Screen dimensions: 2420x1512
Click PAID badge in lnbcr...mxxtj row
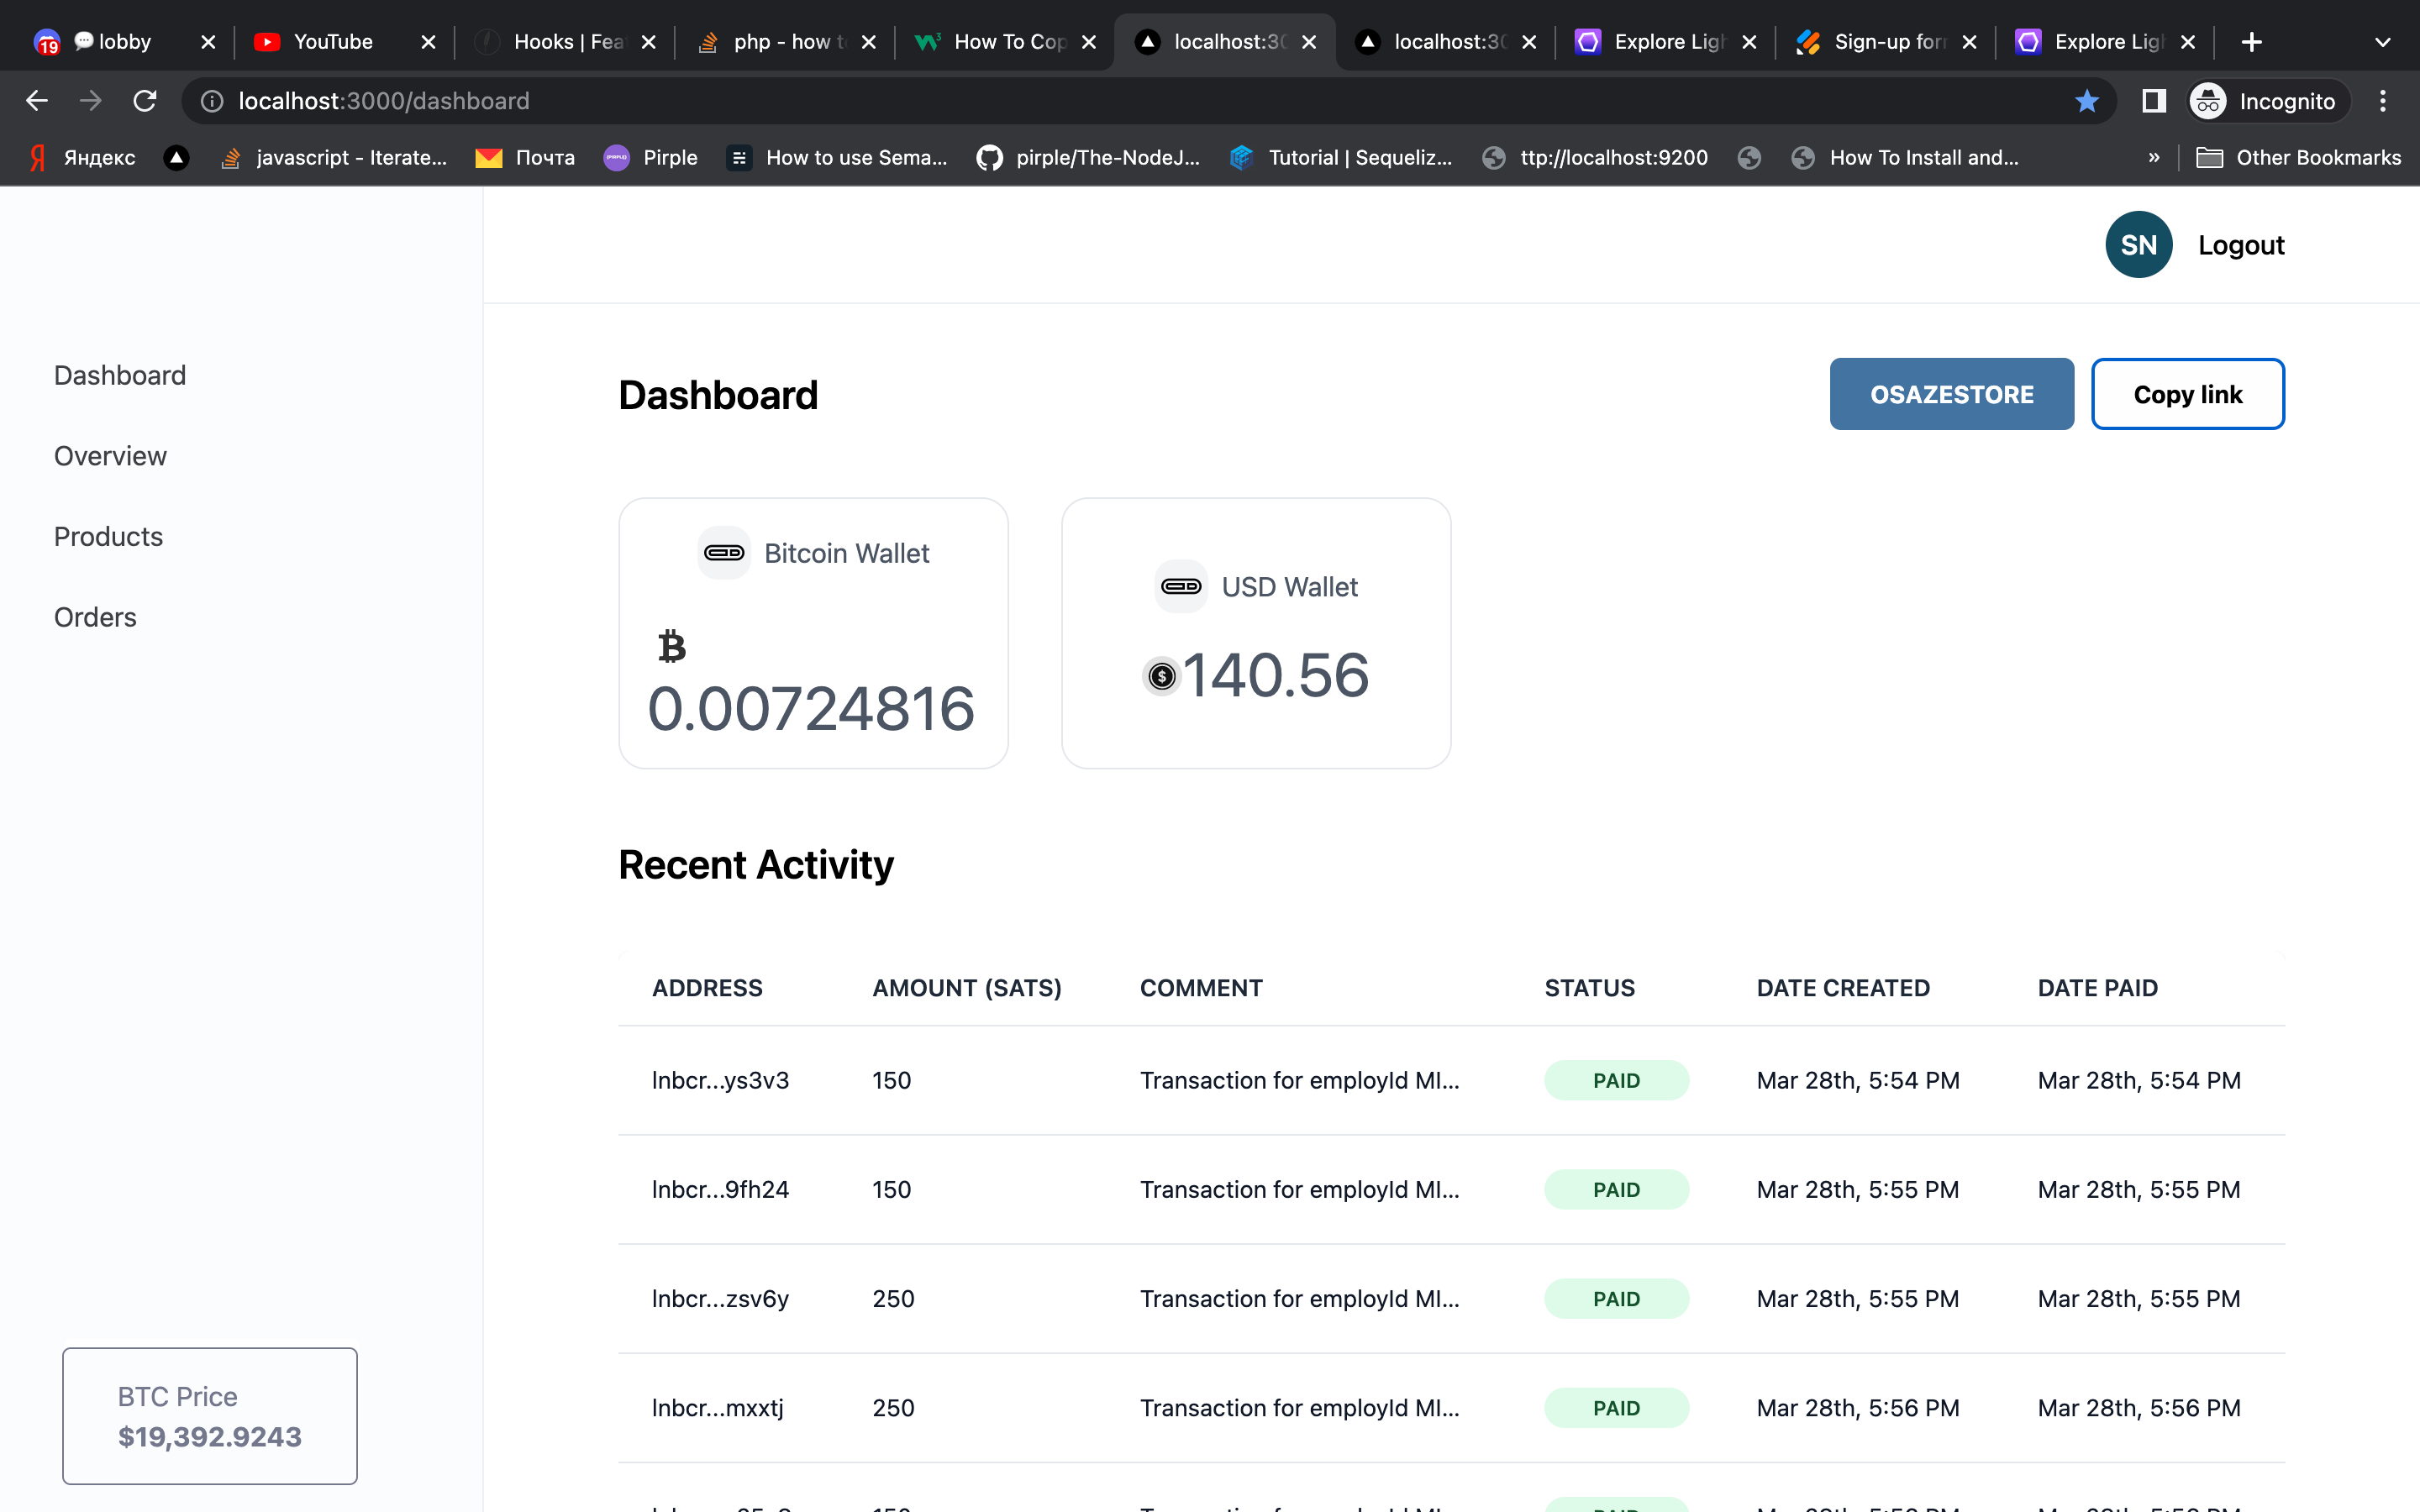(x=1617, y=1408)
